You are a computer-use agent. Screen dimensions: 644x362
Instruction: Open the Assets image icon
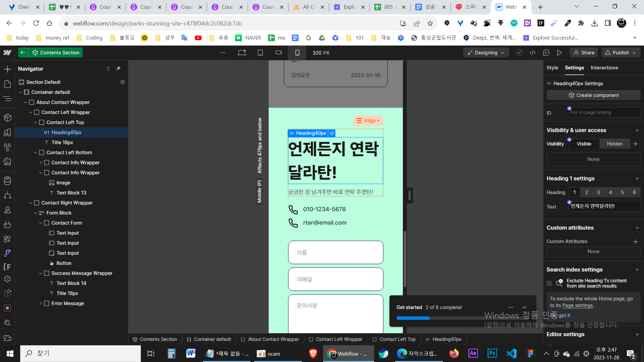[x=7, y=162]
